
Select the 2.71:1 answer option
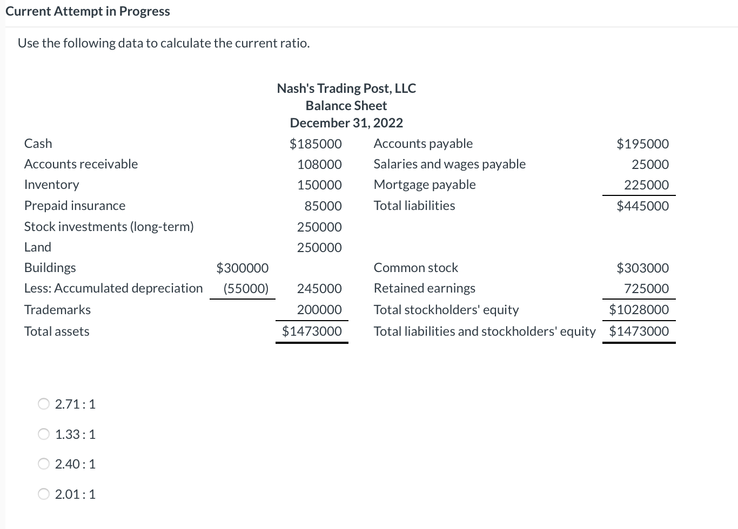pos(75,403)
